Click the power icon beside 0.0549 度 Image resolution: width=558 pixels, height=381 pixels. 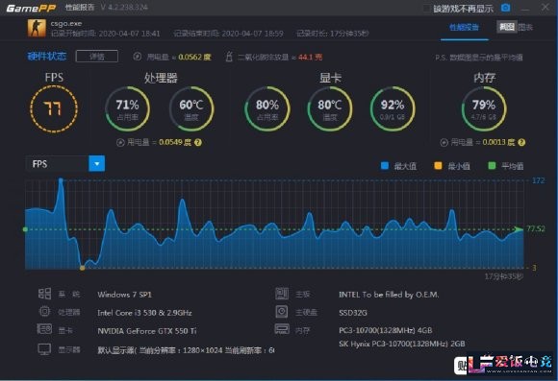[120, 143]
